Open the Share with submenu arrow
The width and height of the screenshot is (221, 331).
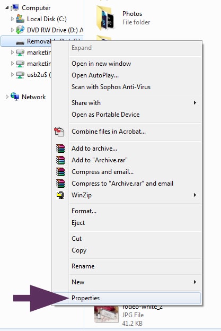195,102
